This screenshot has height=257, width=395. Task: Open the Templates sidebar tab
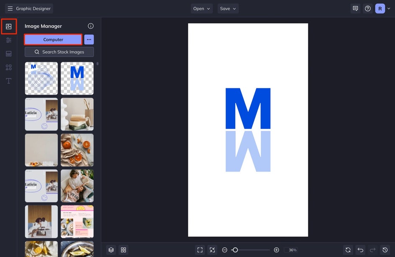pyautogui.click(x=8, y=54)
